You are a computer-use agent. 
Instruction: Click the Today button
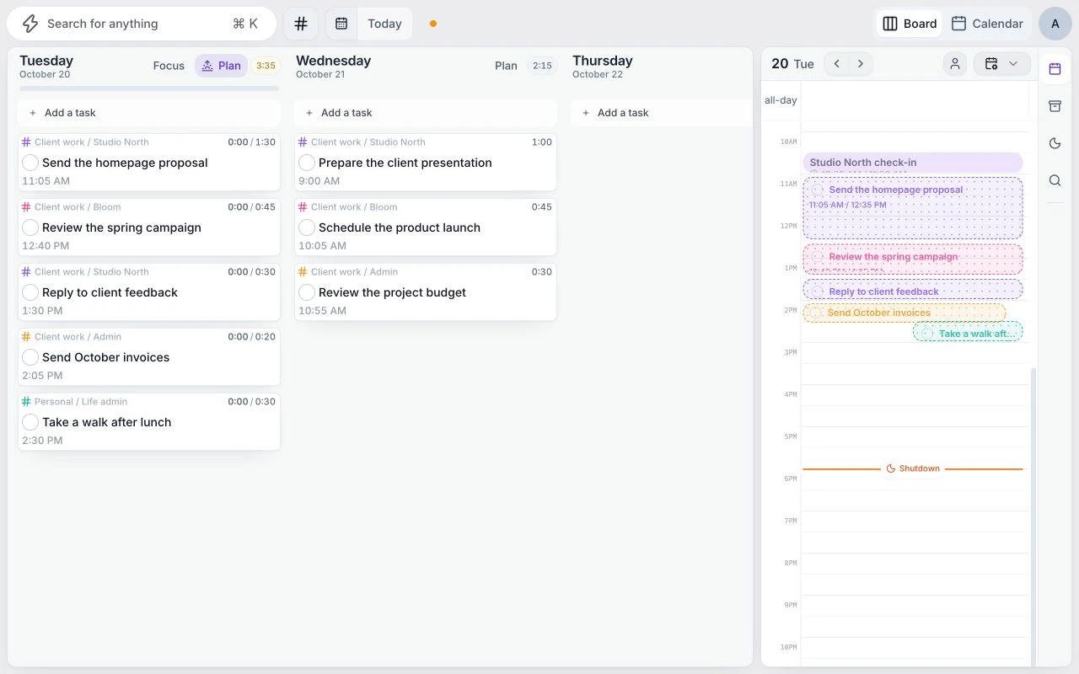pos(384,24)
